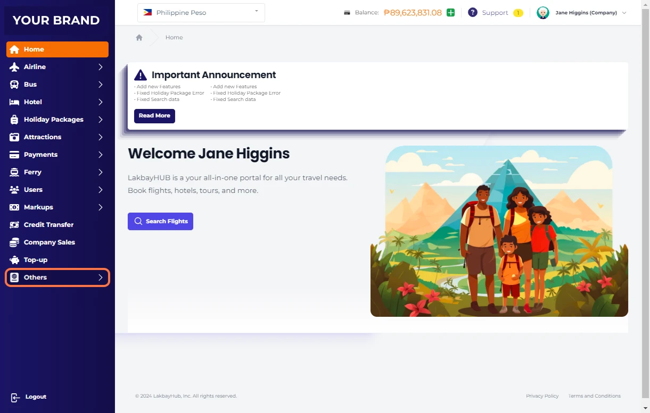Screen dimensions: 650x413
Task: Click the Support question mark icon
Action: point(472,13)
